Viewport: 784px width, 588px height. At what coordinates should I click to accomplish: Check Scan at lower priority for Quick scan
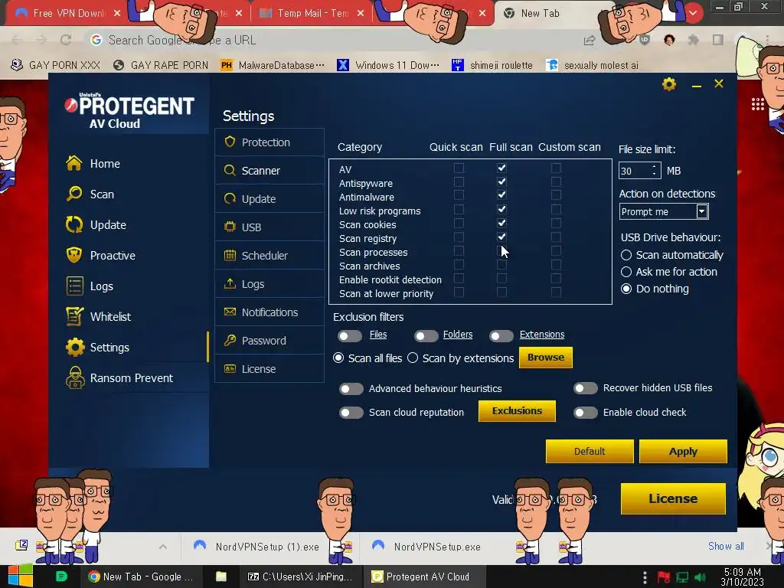click(x=459, y=292)
